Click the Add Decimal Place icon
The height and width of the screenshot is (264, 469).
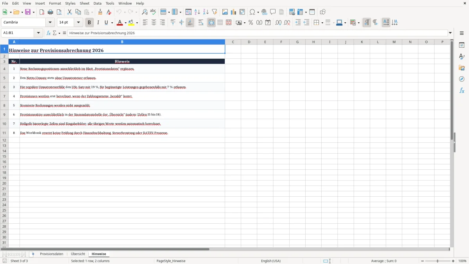278,23
